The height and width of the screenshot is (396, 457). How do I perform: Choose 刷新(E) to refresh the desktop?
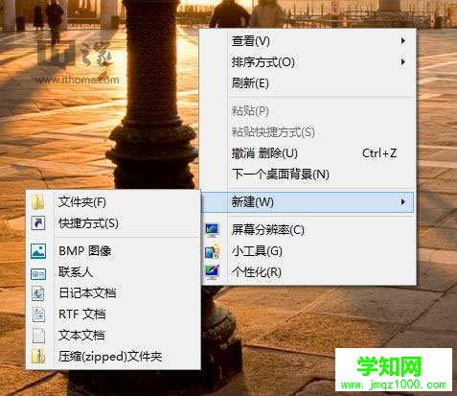(x=308, y=83)
